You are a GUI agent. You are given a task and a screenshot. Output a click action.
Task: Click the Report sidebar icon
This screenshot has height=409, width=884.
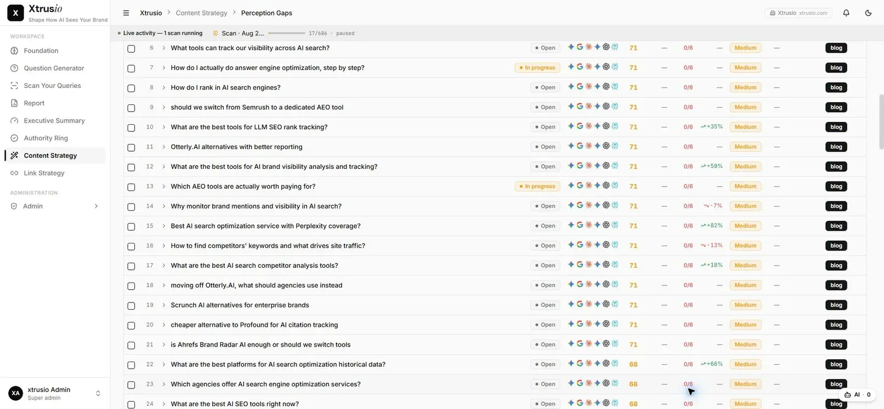tap(14, 103)
